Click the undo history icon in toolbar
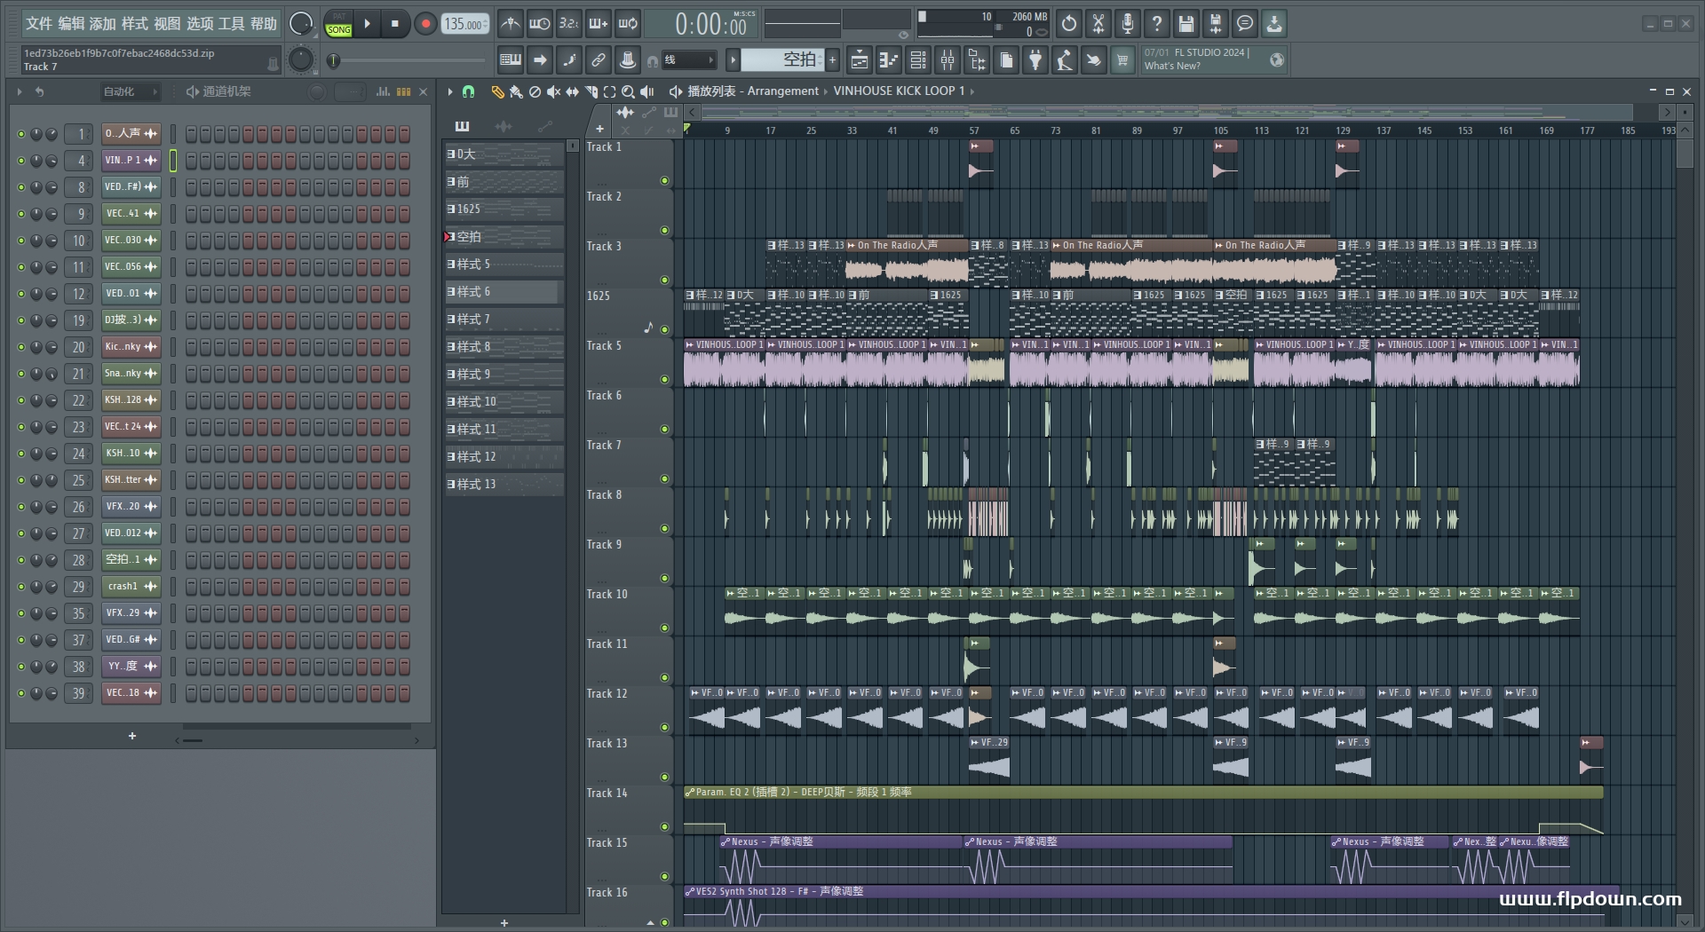Image resolution: width=1705 pixels, height=932 pixels. [1068, 24]
